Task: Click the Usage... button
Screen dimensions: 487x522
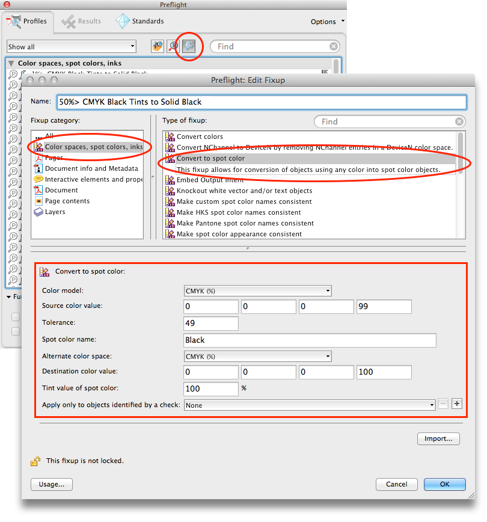Action: tap(52, 484)
